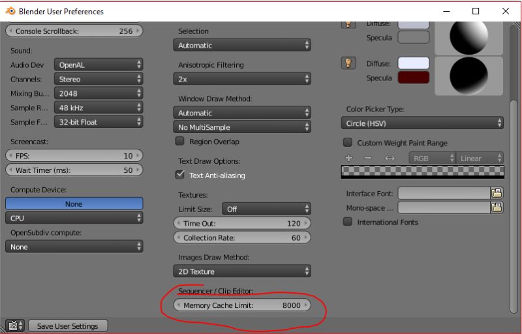Click the Console Scrollback value field
Viewport: 522px width, 334px height.
(x=74, y=31)
